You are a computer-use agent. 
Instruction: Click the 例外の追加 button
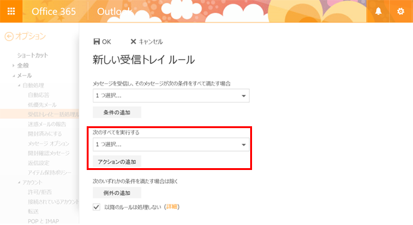pos(117,193)
